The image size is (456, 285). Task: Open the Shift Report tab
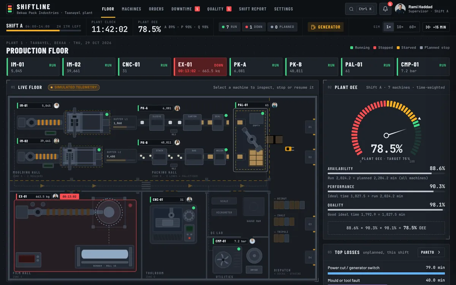(253, 9)
